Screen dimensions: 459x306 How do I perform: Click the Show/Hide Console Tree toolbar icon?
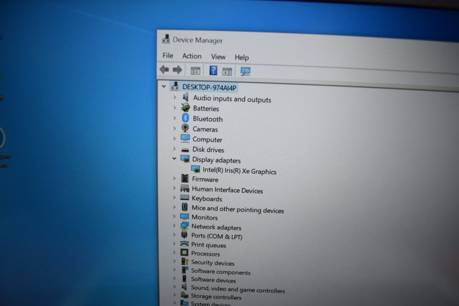pyautogui.click(x=195, y=71)
